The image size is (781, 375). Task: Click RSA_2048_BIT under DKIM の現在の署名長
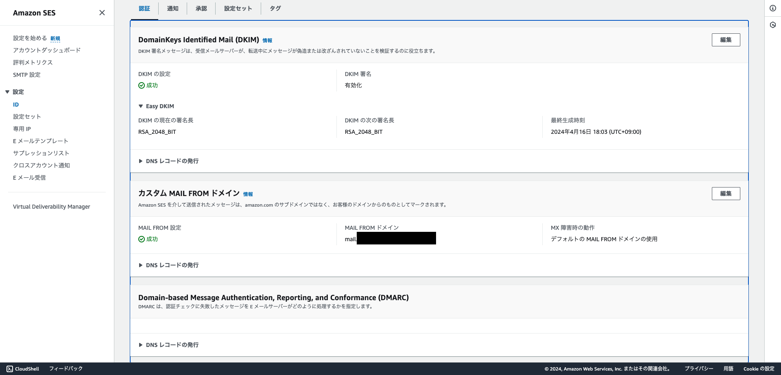click(157, 132)
